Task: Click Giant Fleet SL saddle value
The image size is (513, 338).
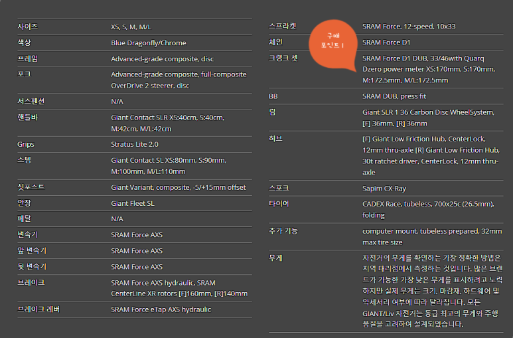Action: tap(133, 203)
